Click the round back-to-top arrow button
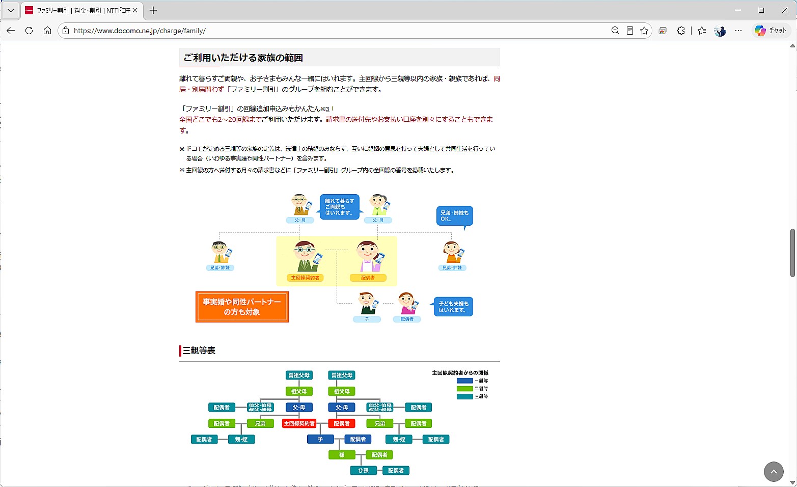Image resolution: width=797 pixels, height=487 pixels. pyautogui.click(x=774, y=472)
